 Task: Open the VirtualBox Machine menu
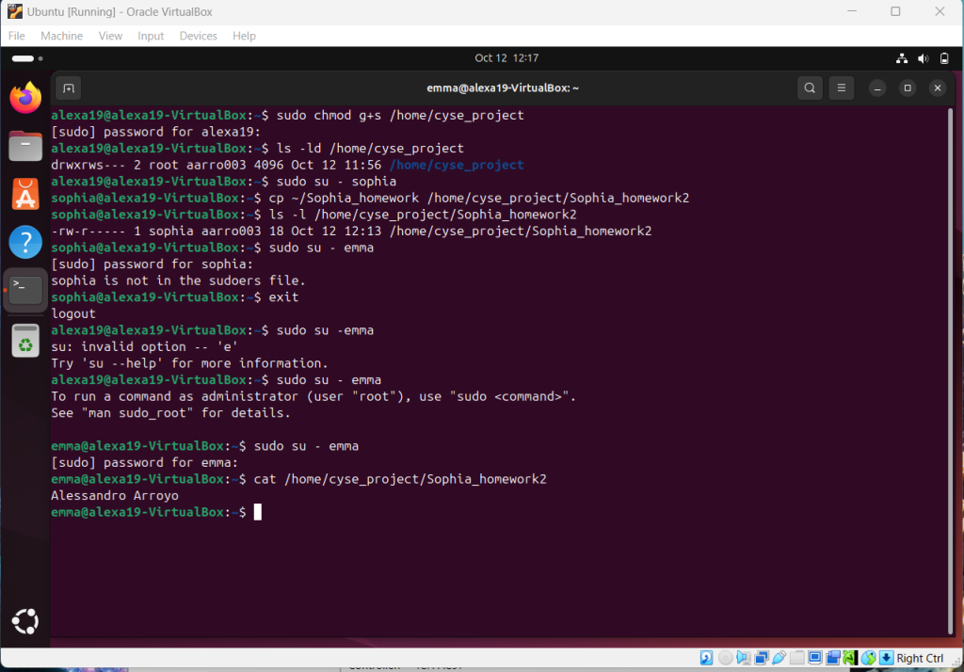(61, 36)
